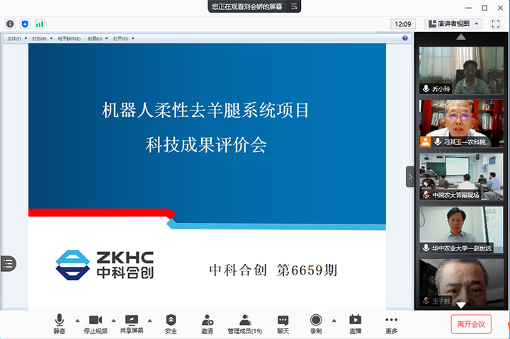Click orange host avatar icon on 刁其玉 tile

pyautogui.click(x=425, y=142)
